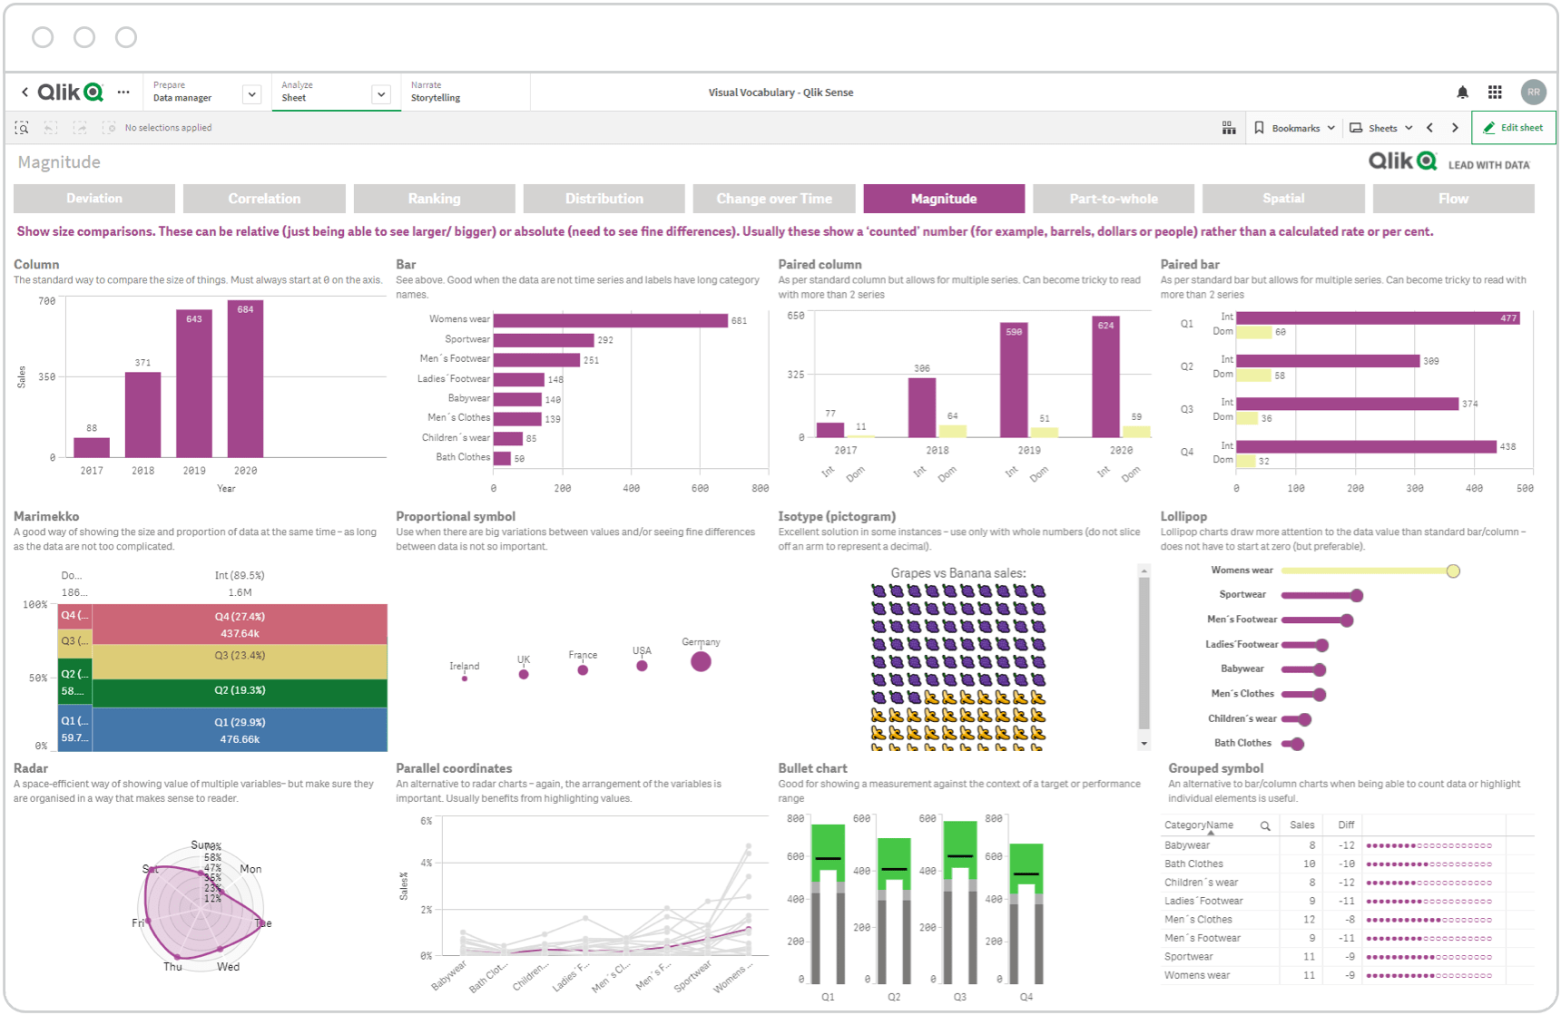
Task: Go to the next sheet arrow
Action: [1455, 128]
